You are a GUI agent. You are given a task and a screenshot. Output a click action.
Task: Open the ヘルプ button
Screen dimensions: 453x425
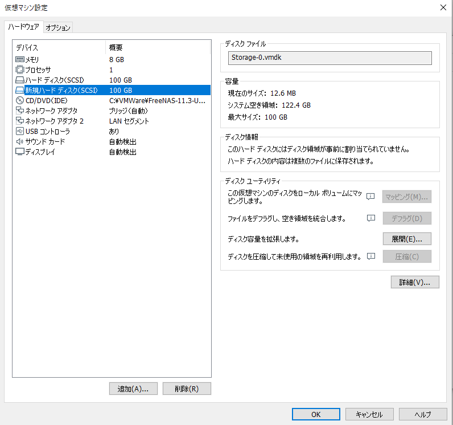tap(423, 415)
